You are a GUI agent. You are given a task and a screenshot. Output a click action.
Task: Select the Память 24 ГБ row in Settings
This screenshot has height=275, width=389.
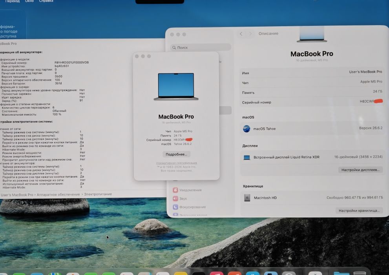point(312,92)
